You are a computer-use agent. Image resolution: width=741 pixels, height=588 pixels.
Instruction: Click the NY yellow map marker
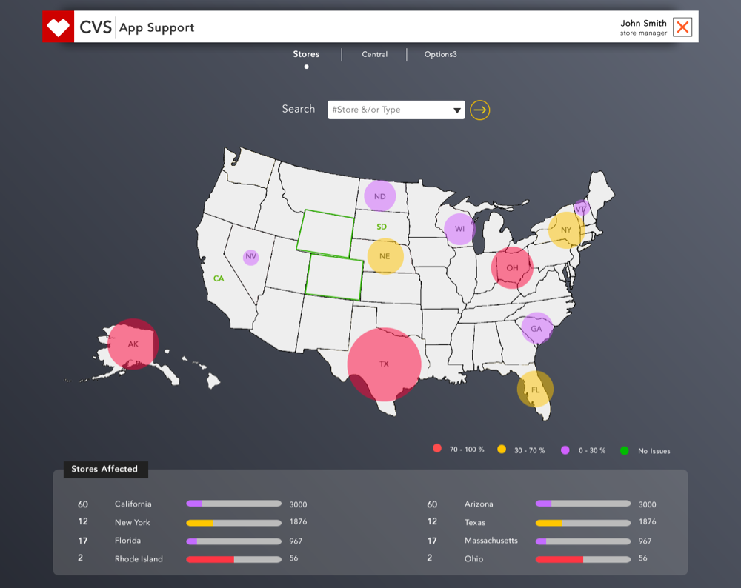566,230
